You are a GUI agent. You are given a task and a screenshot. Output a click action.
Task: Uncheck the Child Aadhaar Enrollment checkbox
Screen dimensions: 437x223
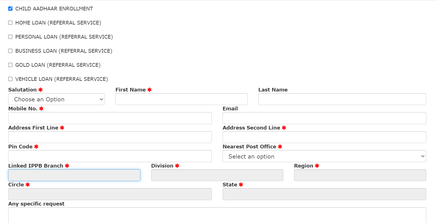(10, 9)
